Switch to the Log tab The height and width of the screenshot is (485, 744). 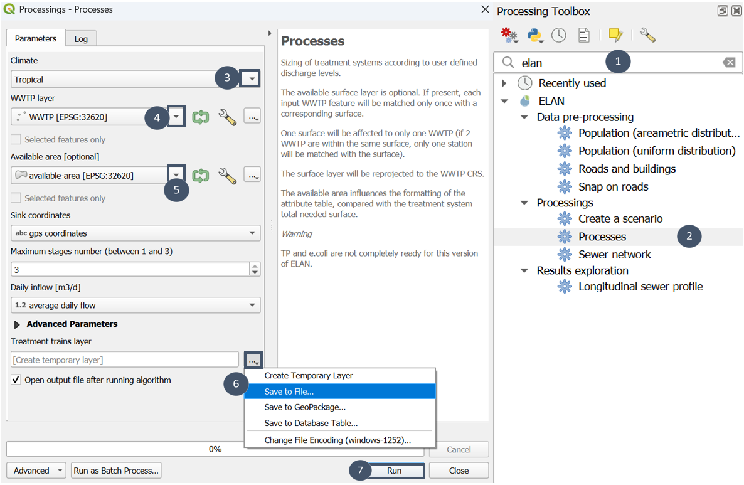(81, 39)
